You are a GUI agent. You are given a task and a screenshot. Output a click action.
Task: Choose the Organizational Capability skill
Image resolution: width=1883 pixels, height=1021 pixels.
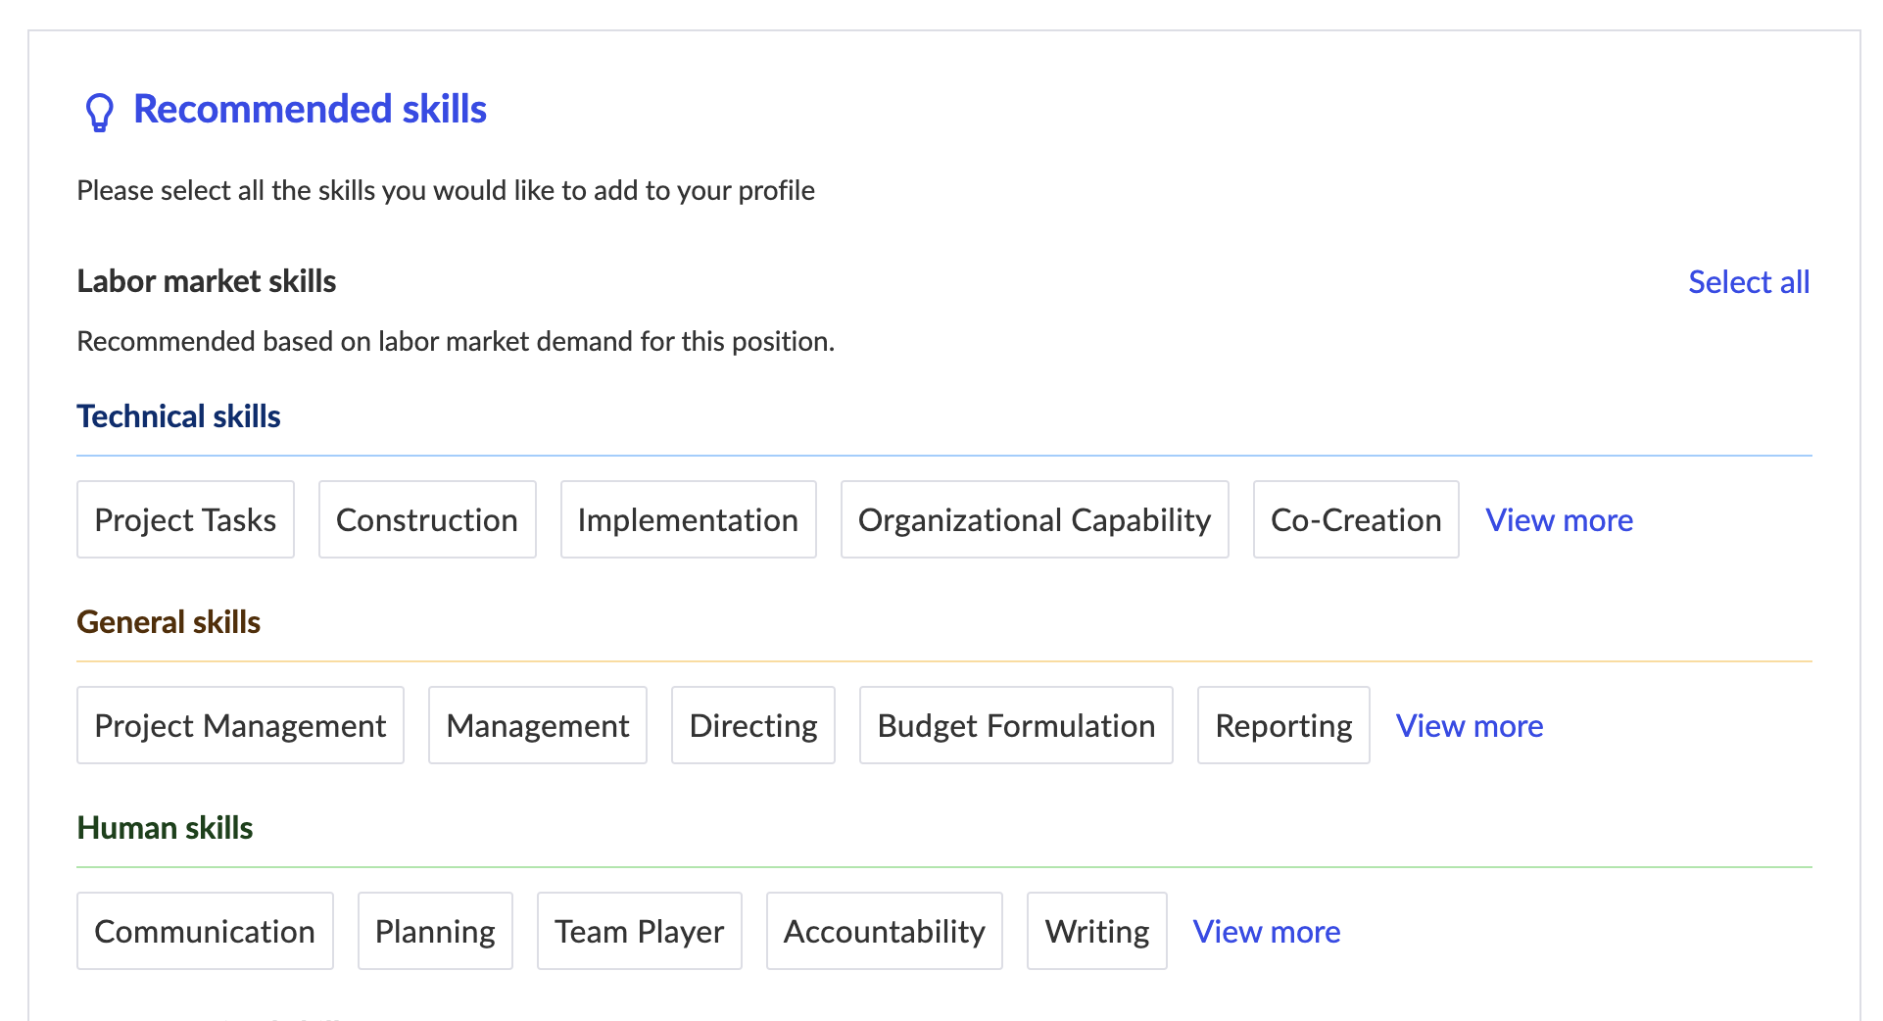pyautogui.click(x=1034, y=519)
